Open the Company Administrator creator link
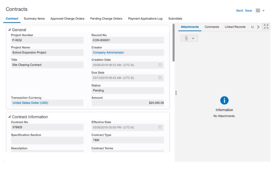This screenshot has width=274, height=169. click(x=108, y=52)
